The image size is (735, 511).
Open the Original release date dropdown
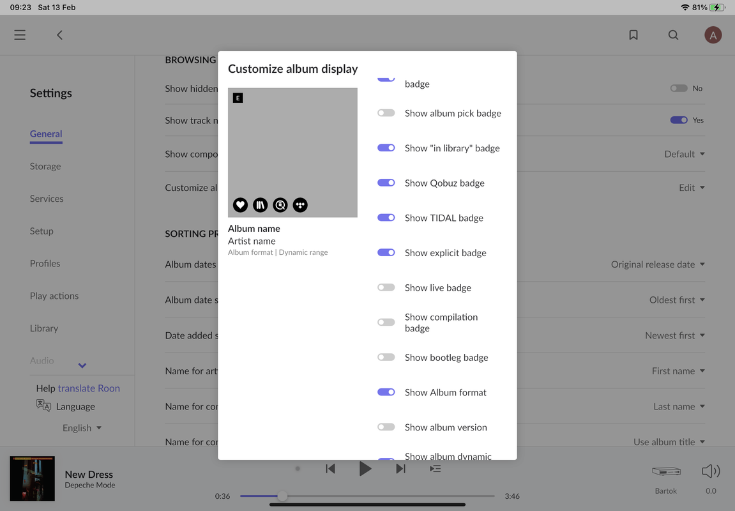pyautogui.click(x=658, y=264)
